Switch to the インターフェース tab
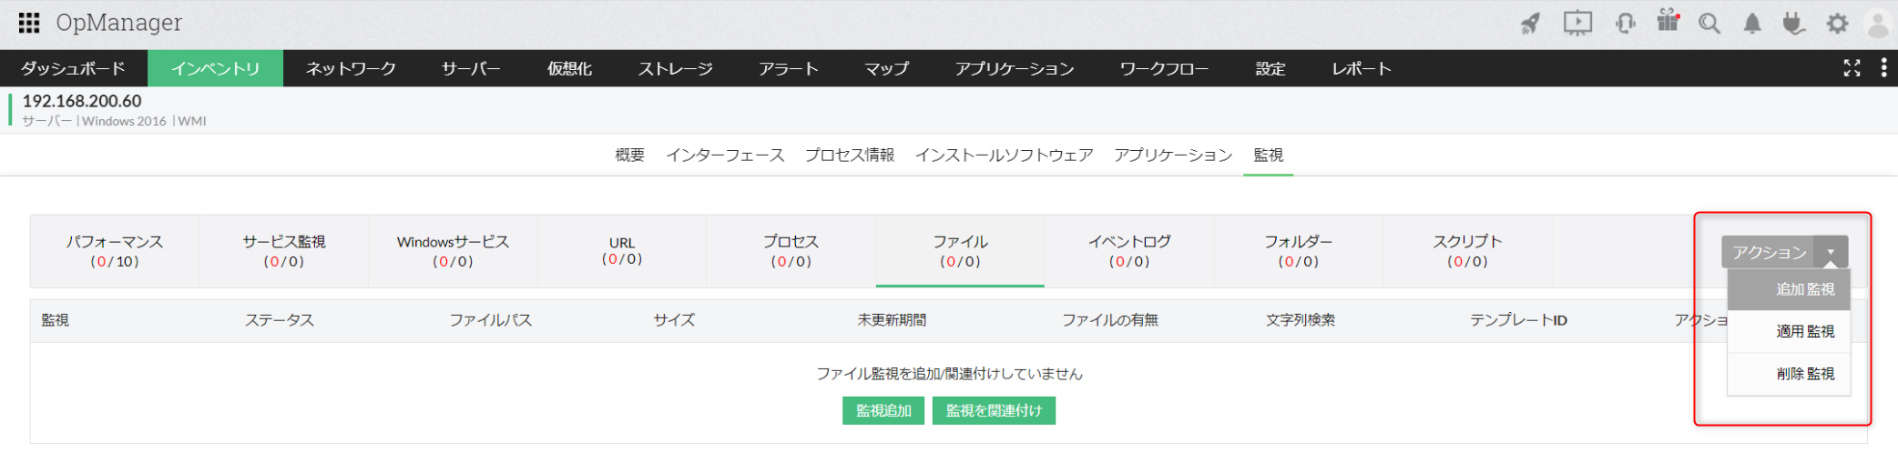 point(725,155)
